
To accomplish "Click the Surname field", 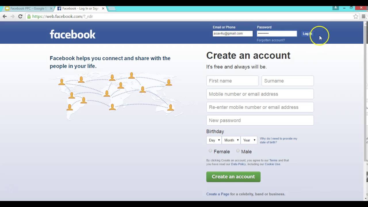I will click(x=287, y=81).
